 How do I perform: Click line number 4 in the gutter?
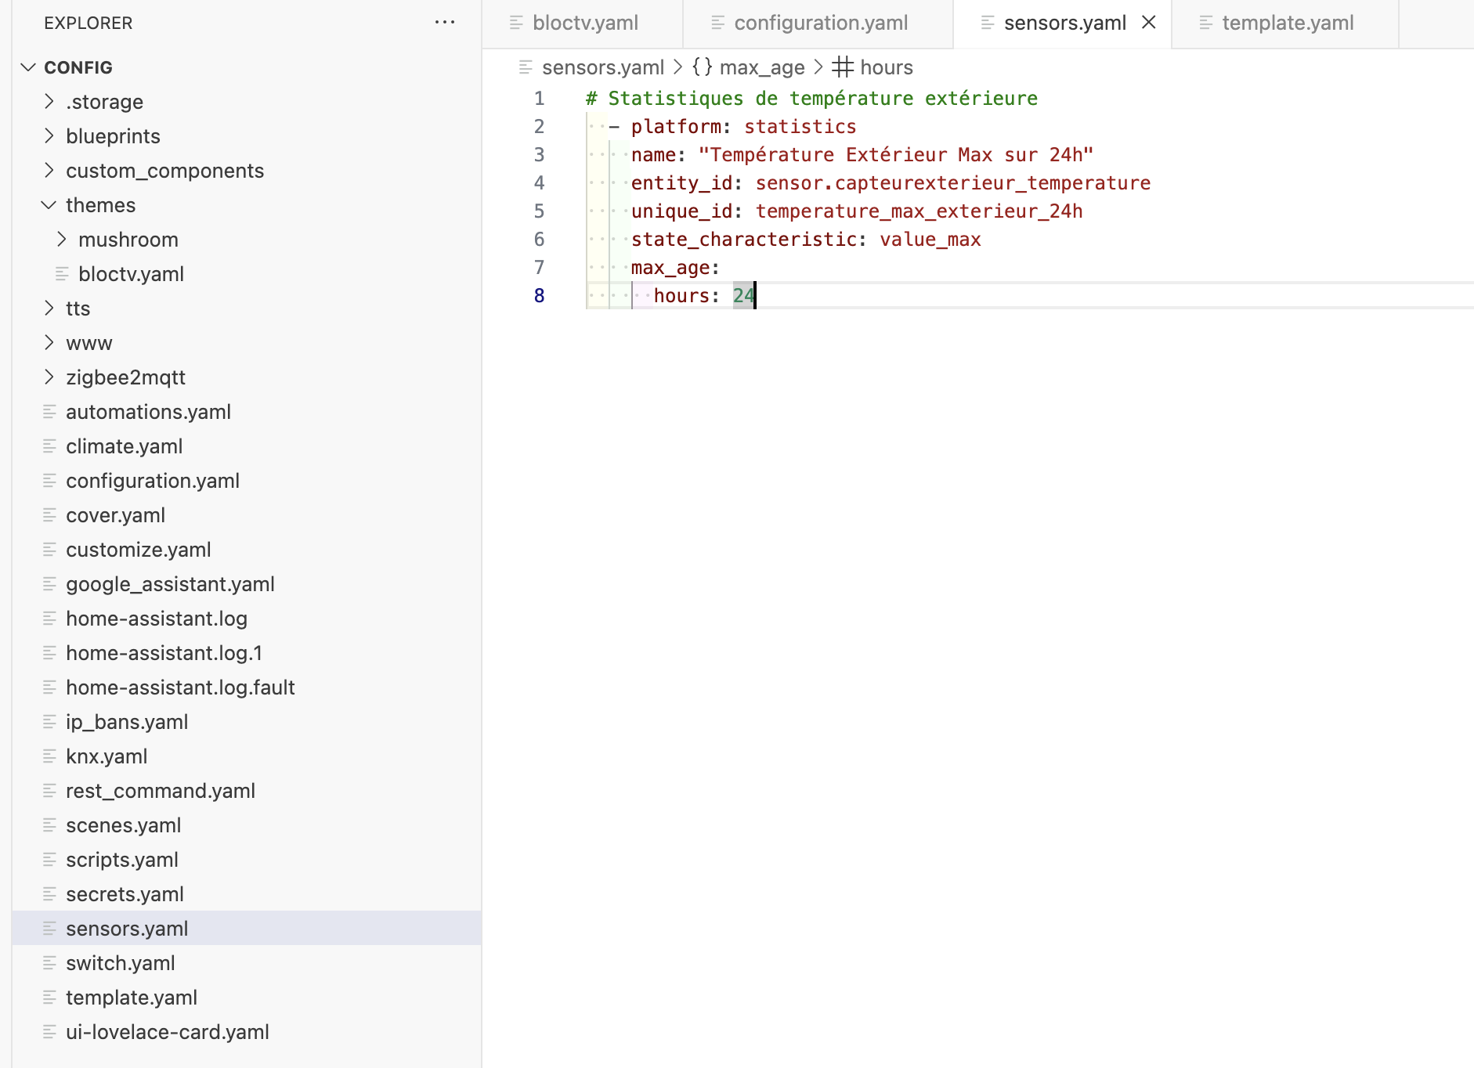pyautogui.click(x=539, y=183)
